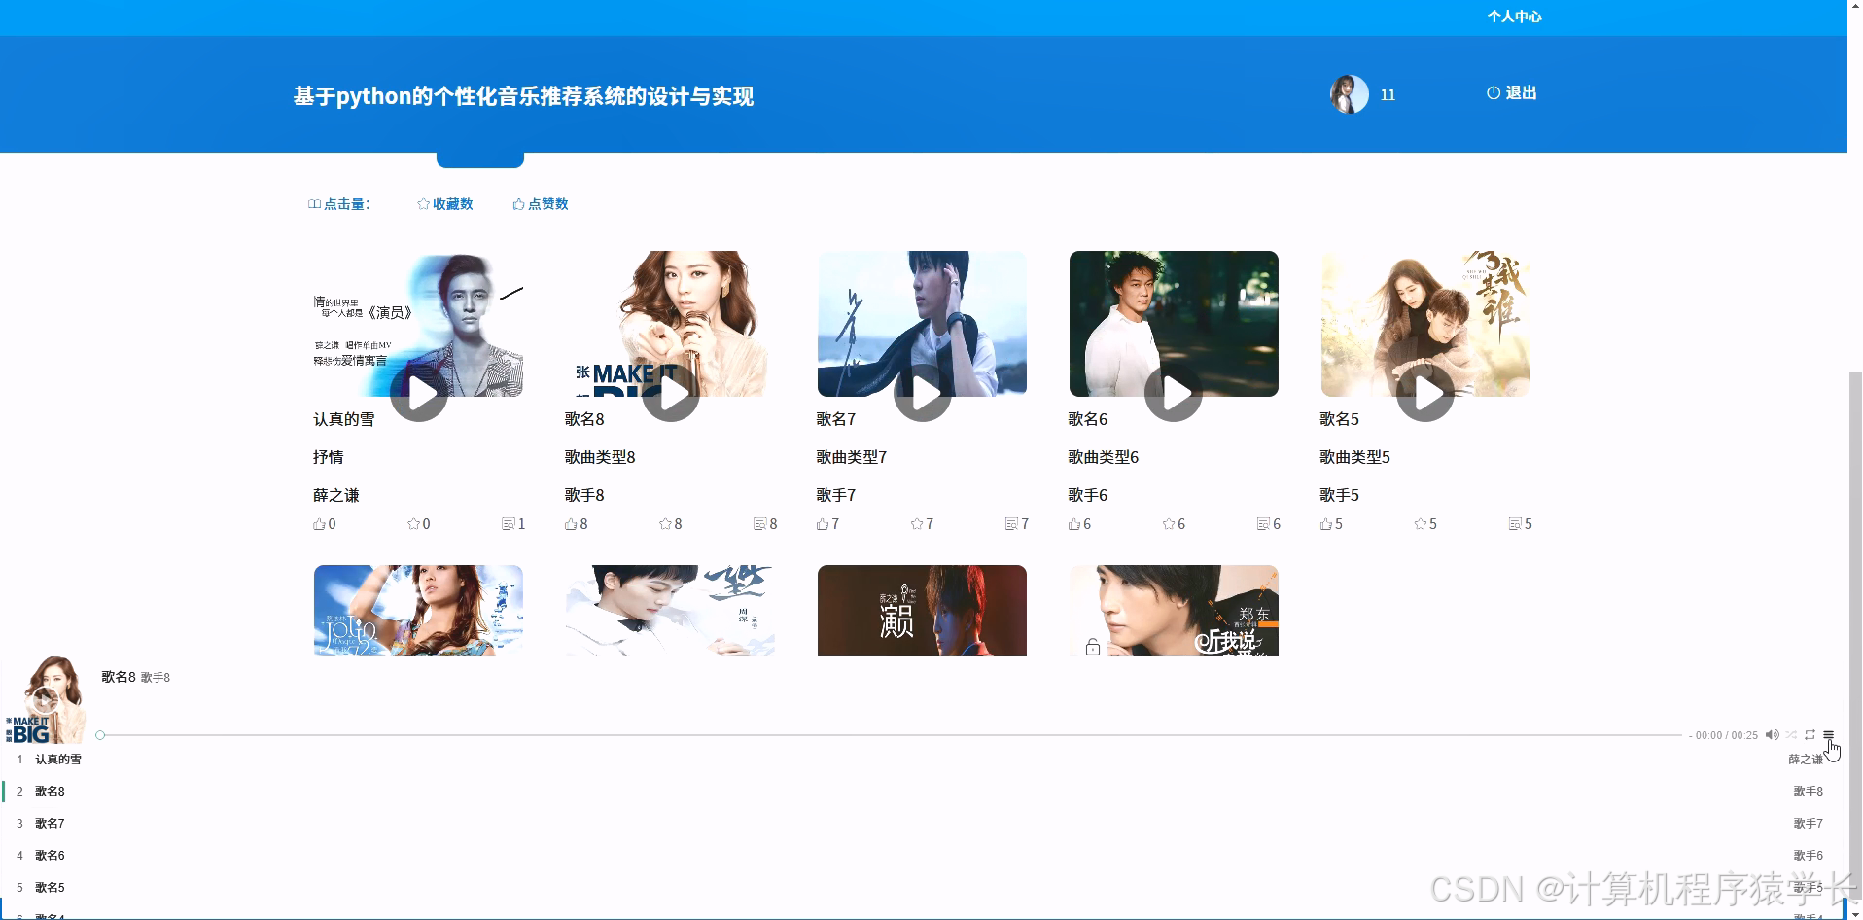
Task: Open the Jolin album cover thumbnail
Action: (418, 611)
